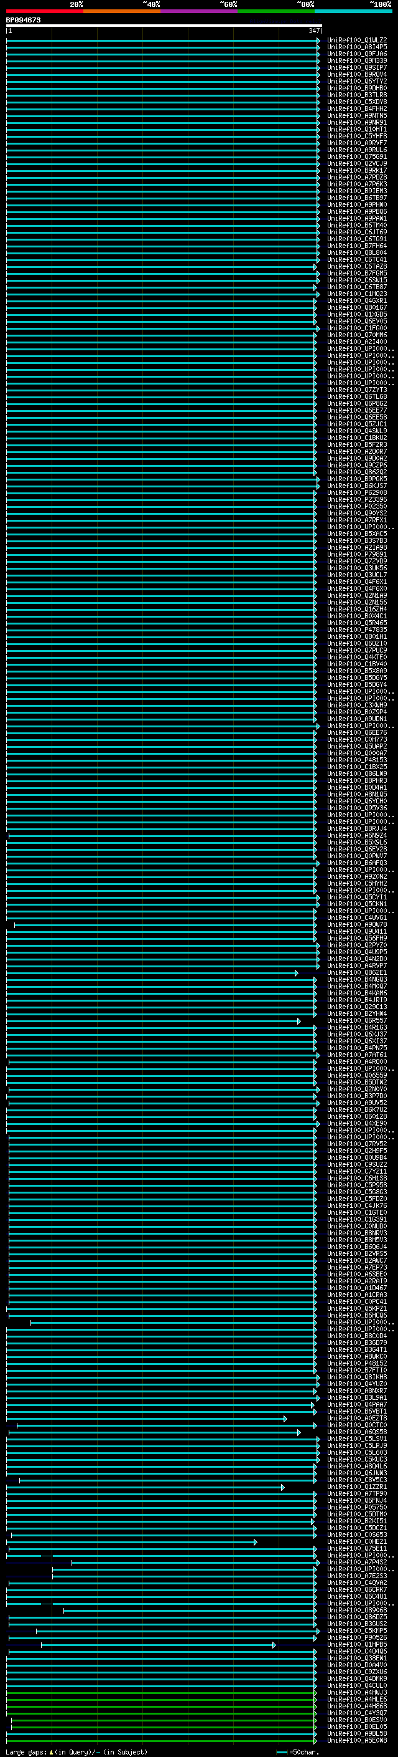The image size is (398, 1757).
Task: Select the UniRef100_B3TLR8 label
Action: (357, 95)
